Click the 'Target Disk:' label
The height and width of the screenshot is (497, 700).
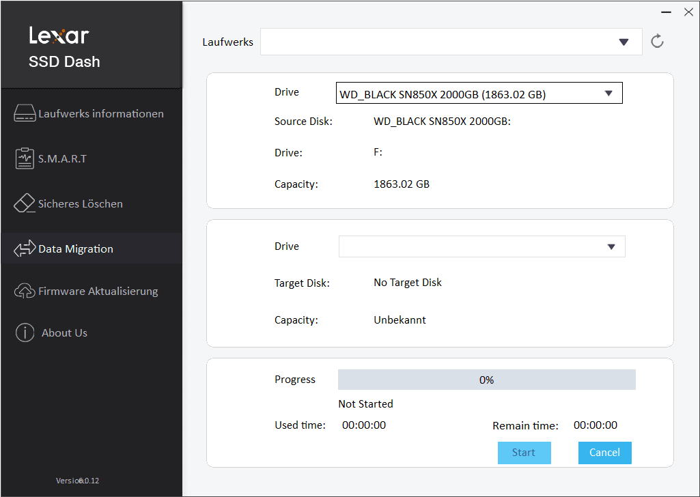303,283
